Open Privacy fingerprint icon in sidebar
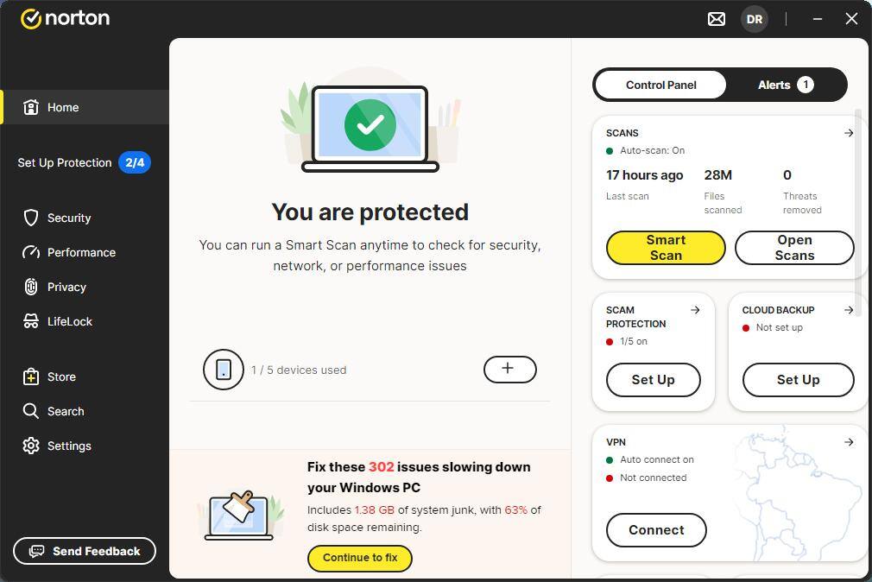The width and height of the screenshot is (872, 582). (x=31, y=287)
